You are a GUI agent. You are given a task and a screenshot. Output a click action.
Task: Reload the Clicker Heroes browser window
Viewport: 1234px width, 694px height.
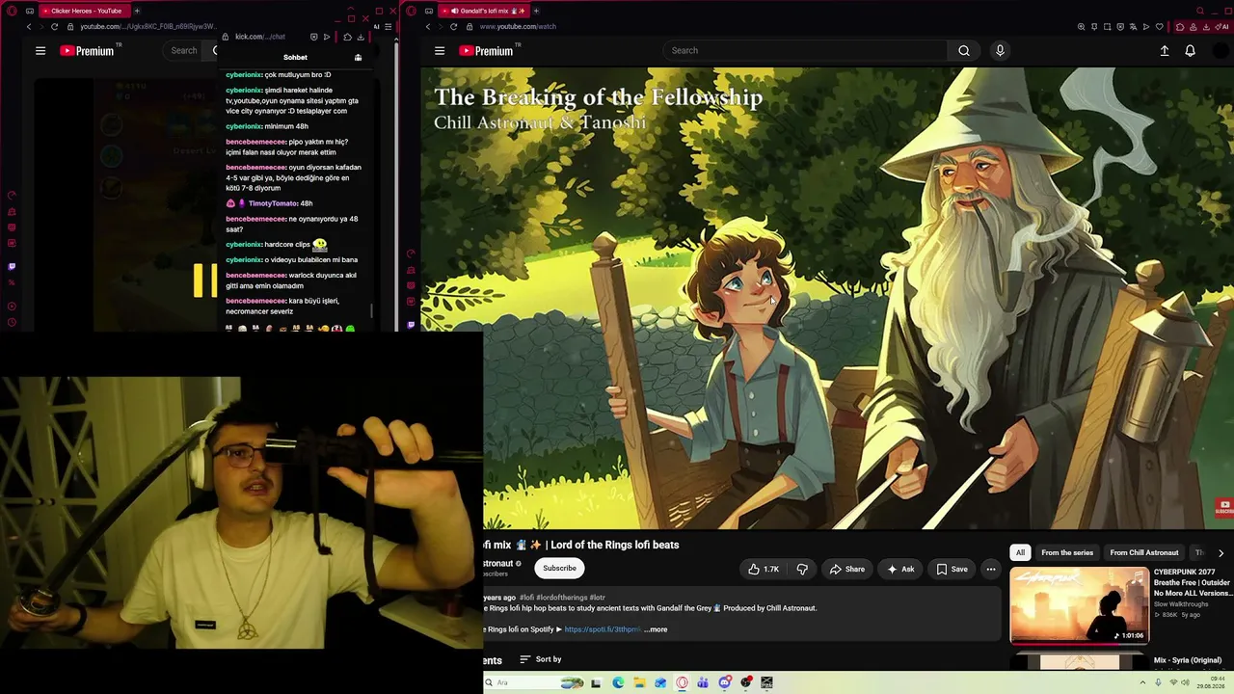[54, 27]
